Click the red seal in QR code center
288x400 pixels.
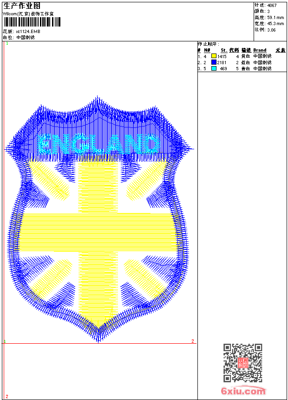tap(243, 363)
